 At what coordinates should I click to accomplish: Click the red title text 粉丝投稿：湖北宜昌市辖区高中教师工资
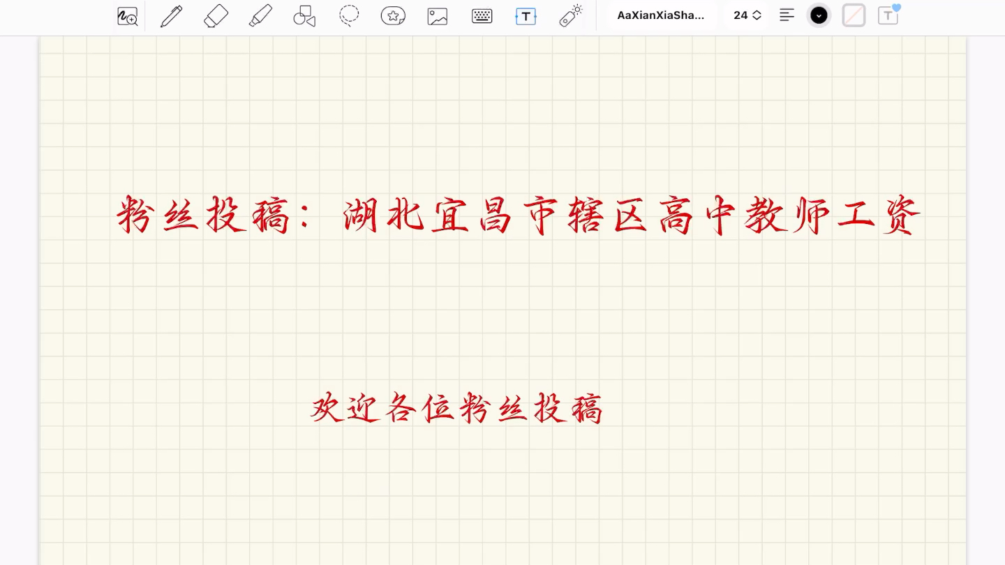pyautogui.click(x=519, y=216)
